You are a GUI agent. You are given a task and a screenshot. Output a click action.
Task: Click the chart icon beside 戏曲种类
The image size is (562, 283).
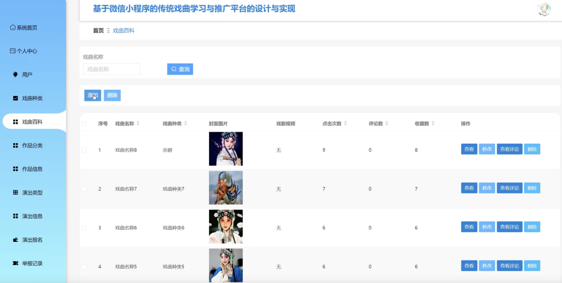tap(15, 98)
